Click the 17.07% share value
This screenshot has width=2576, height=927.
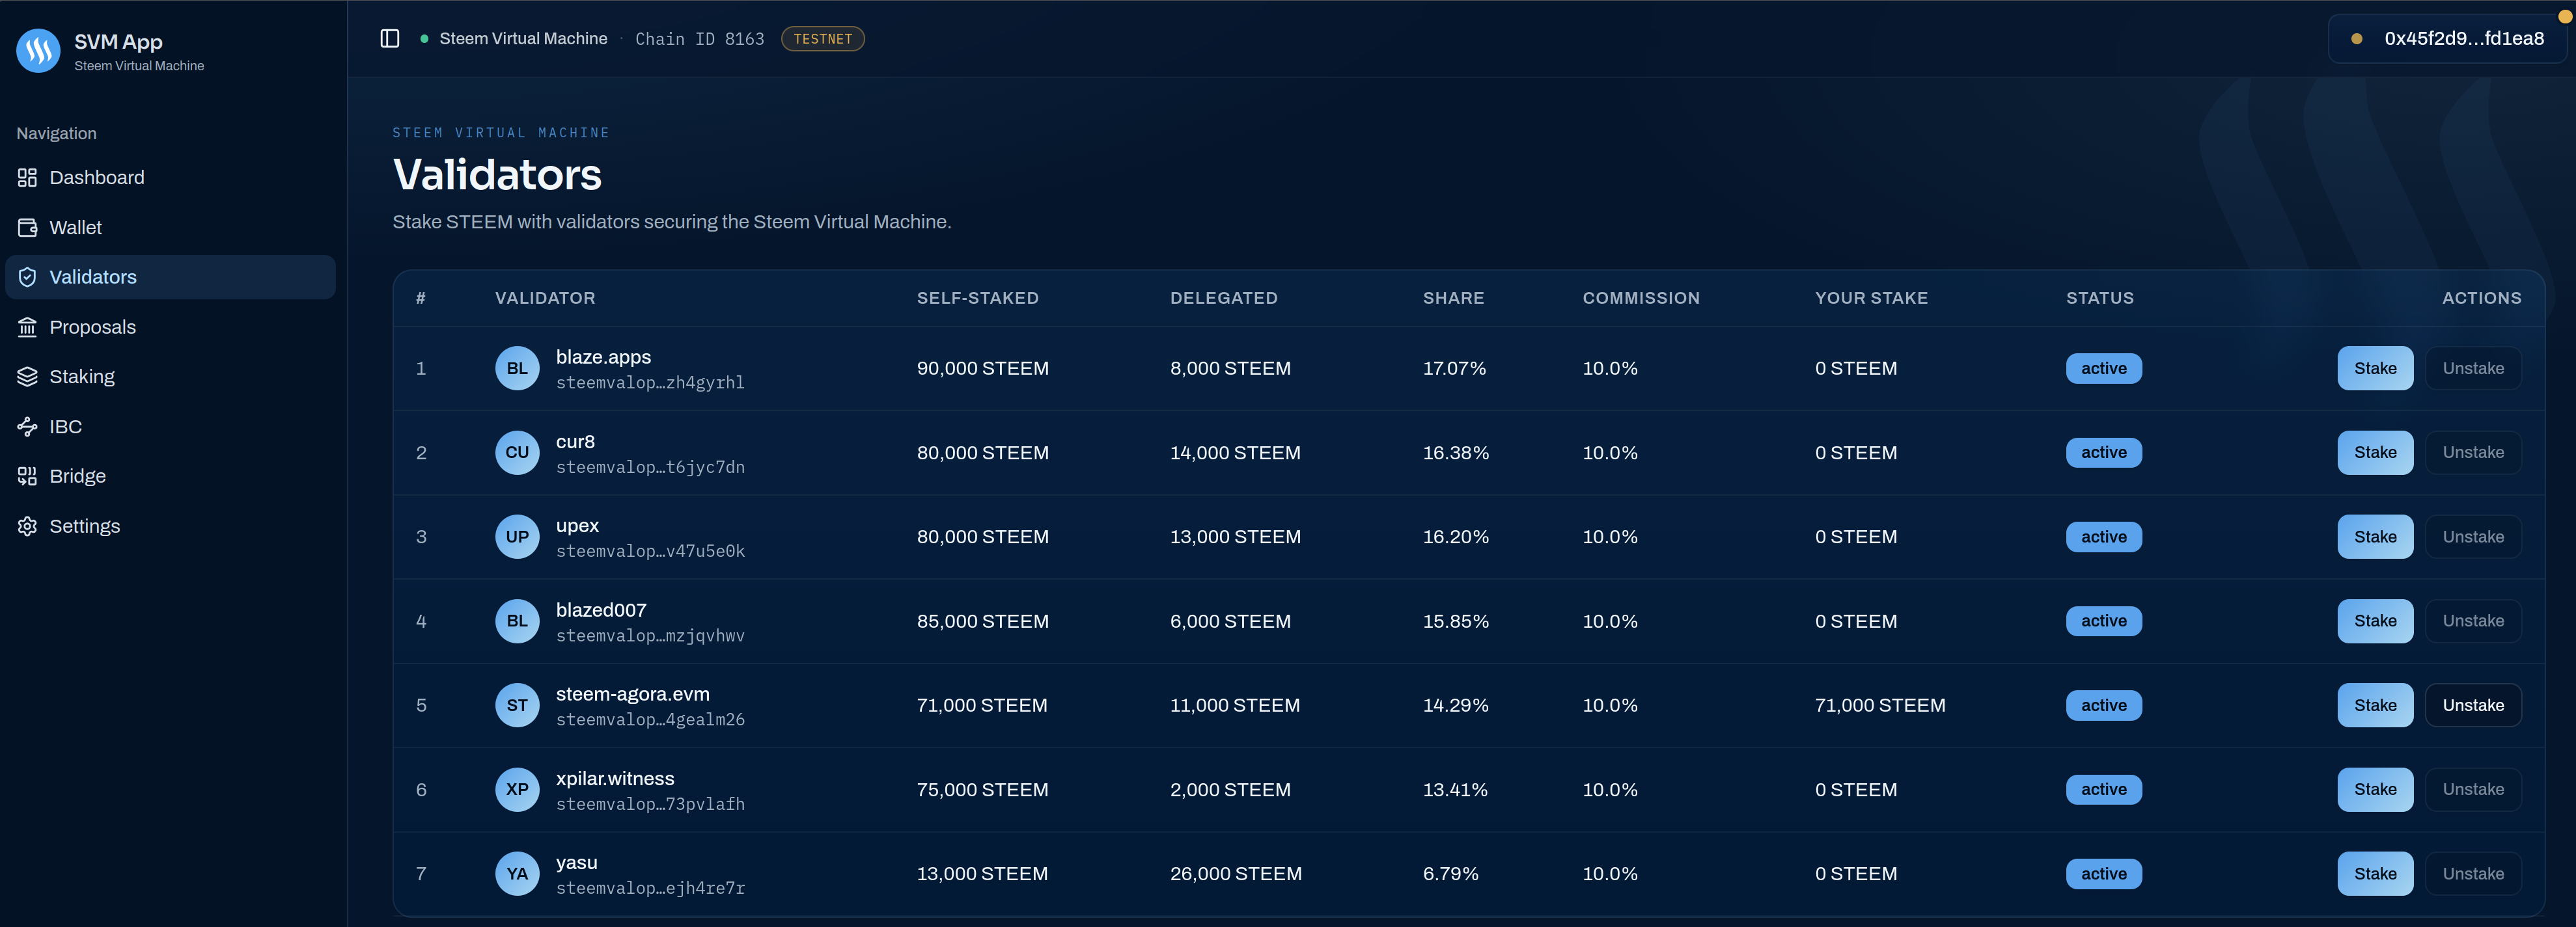pos(1454,369)
